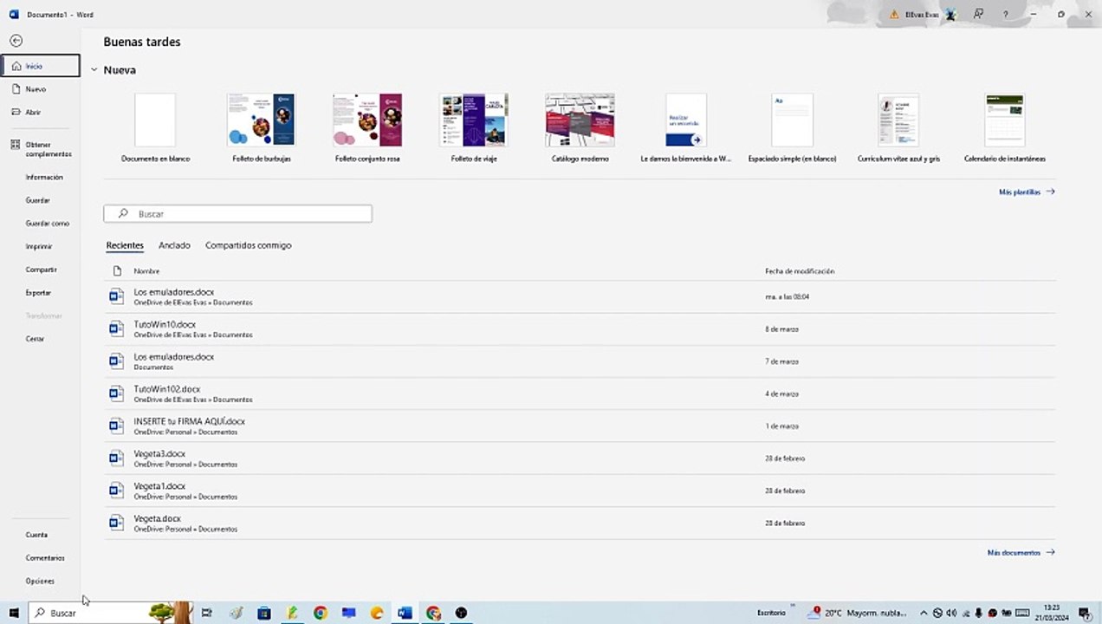Switch to the Anclado tab
The image size is (1102, 624).
[174, 245]
